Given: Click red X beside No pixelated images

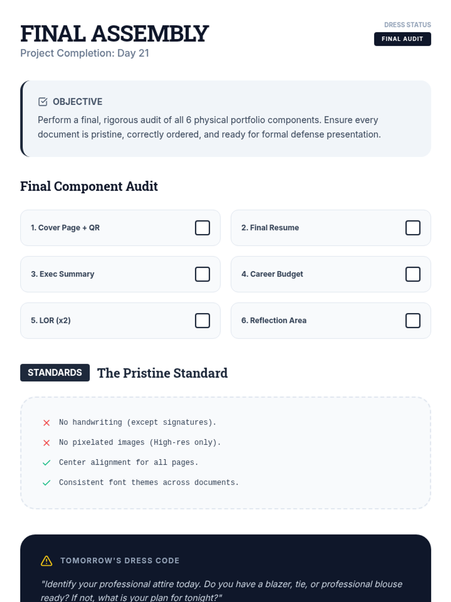Looking at the screenshot, I should pyautogui.click(x=47, y=443).
